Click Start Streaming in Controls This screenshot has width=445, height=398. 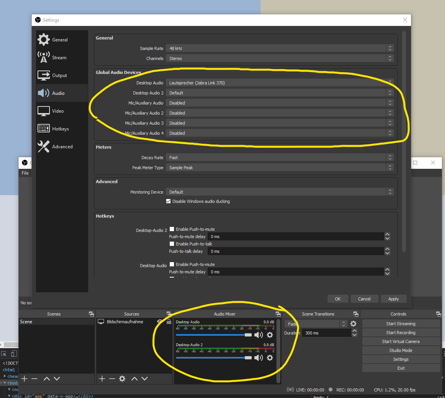tap(401, 324)
